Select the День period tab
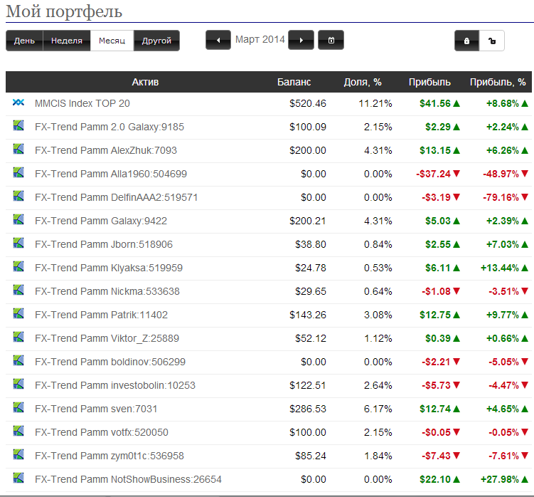 pos(24,41)
